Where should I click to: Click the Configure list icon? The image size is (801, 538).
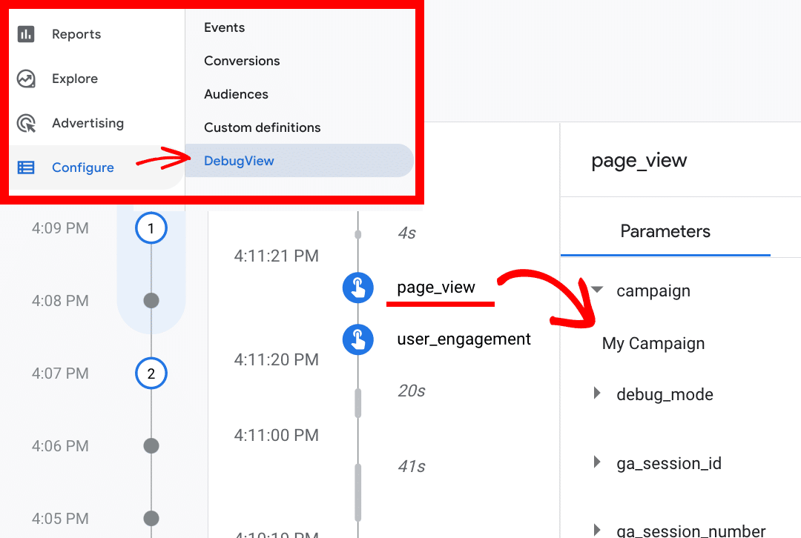pyautogui.click(x=26, y=167)
